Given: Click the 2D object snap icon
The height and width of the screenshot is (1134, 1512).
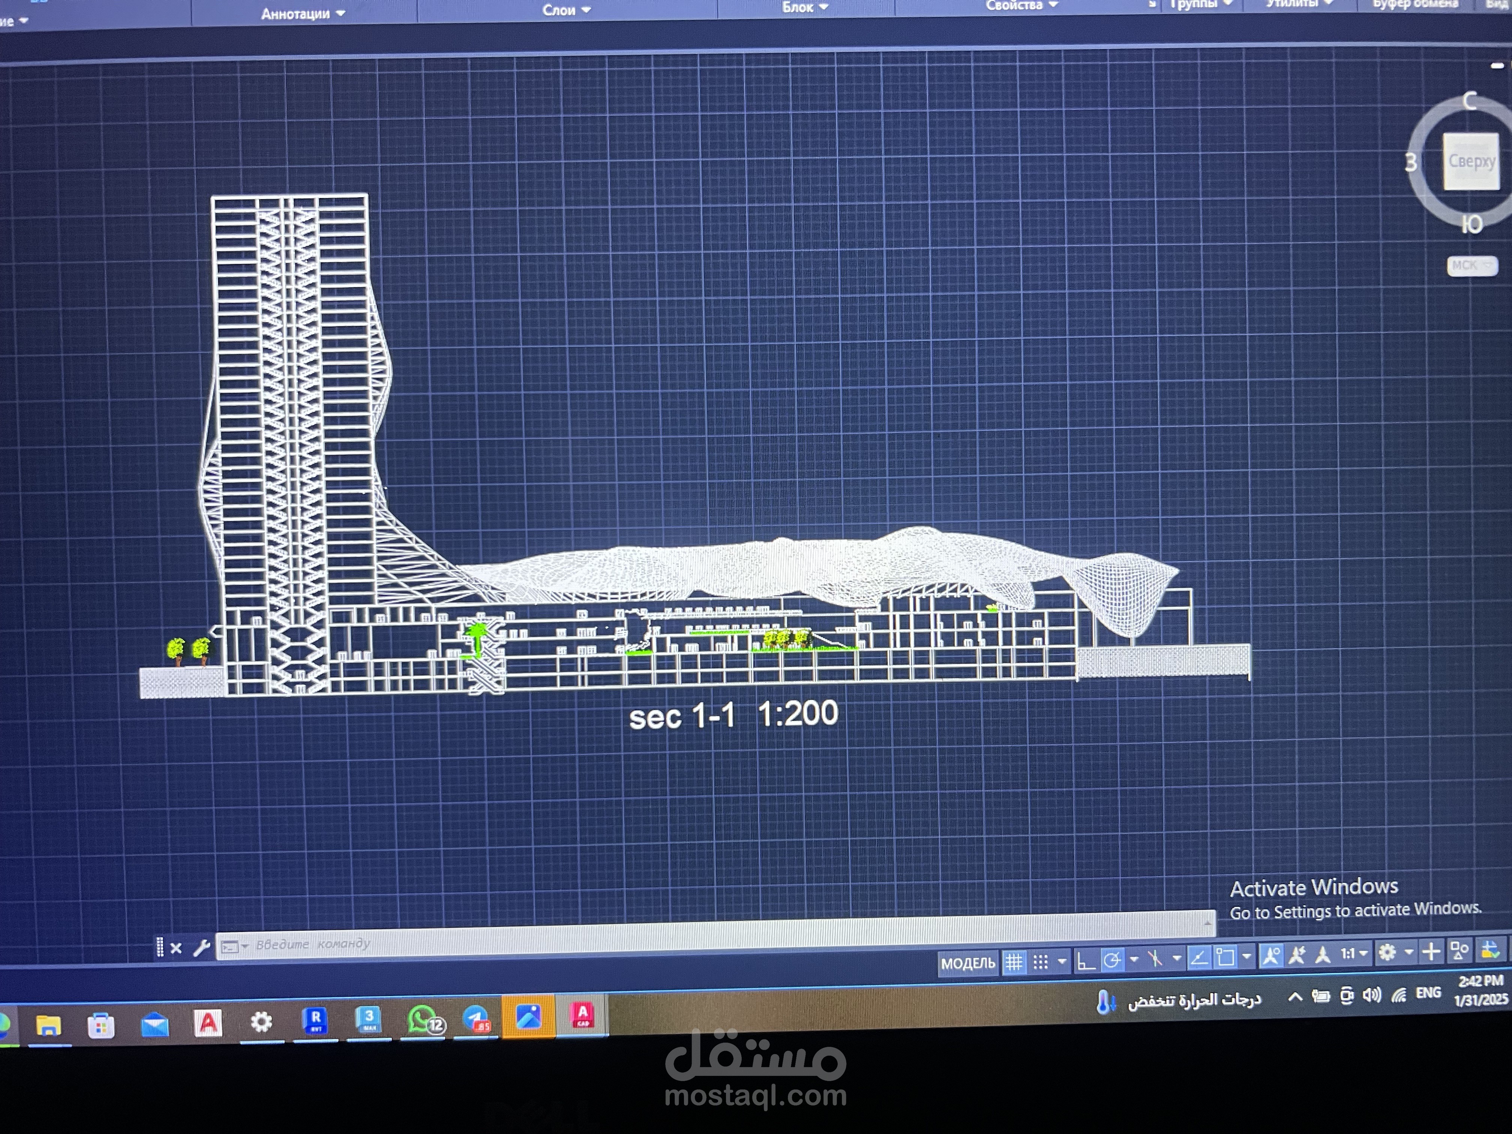Looking at the screenshot, I should [1225, 957].
